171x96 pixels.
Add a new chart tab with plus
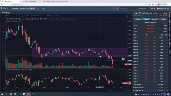[x=128, y=13]
